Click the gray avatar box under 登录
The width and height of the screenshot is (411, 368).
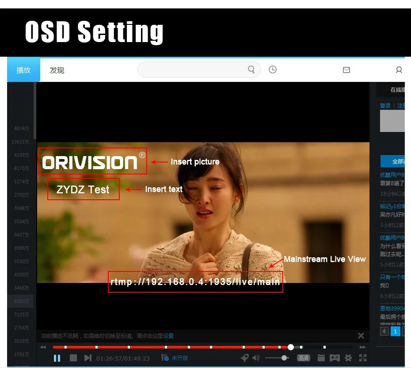click(x=392, y=121)
